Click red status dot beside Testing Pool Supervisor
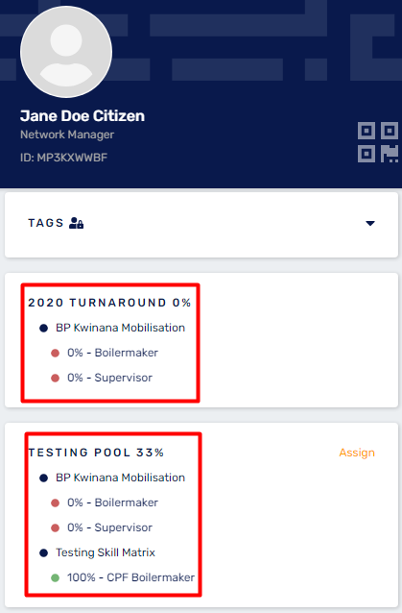 [55, 527]
